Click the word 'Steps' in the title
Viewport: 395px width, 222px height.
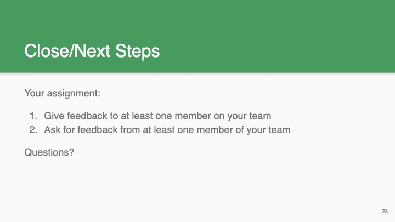click(x=137, y=51)
